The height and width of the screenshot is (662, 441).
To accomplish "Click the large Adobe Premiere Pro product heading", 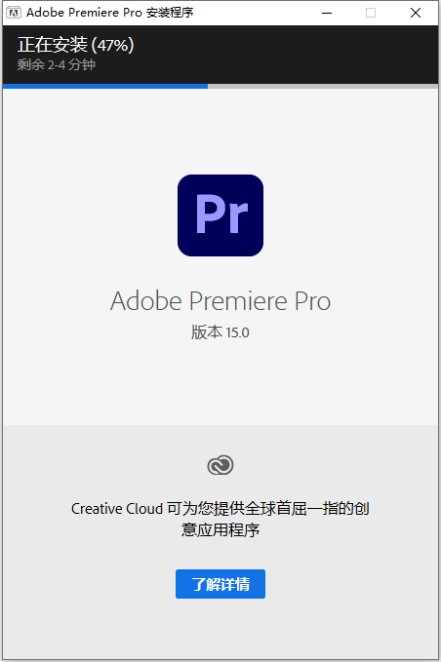I will tap(220, 300).
